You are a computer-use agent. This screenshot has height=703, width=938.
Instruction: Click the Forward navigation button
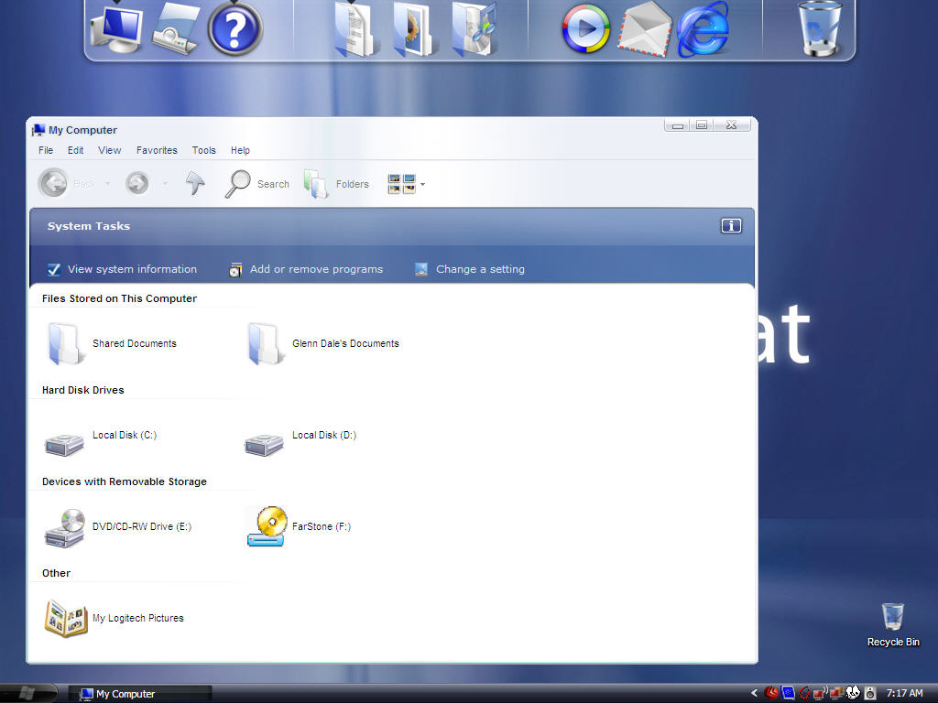pos(137,183)
